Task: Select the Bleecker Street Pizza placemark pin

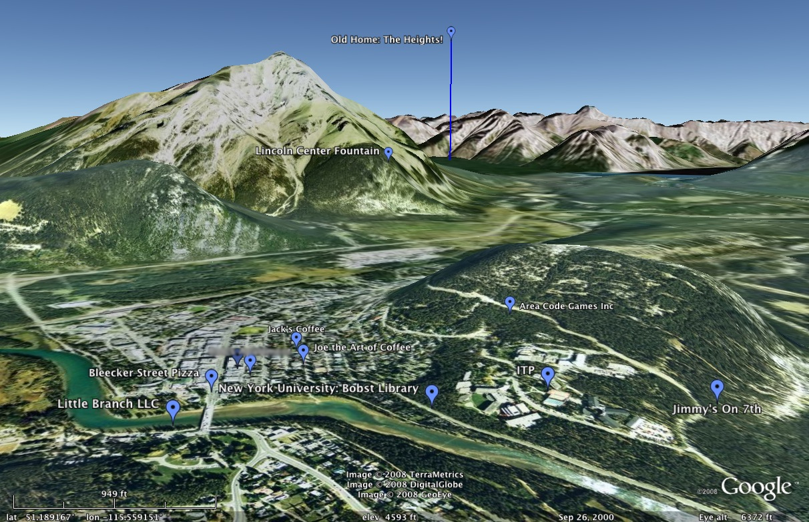Action: click(x=212, y=379)
